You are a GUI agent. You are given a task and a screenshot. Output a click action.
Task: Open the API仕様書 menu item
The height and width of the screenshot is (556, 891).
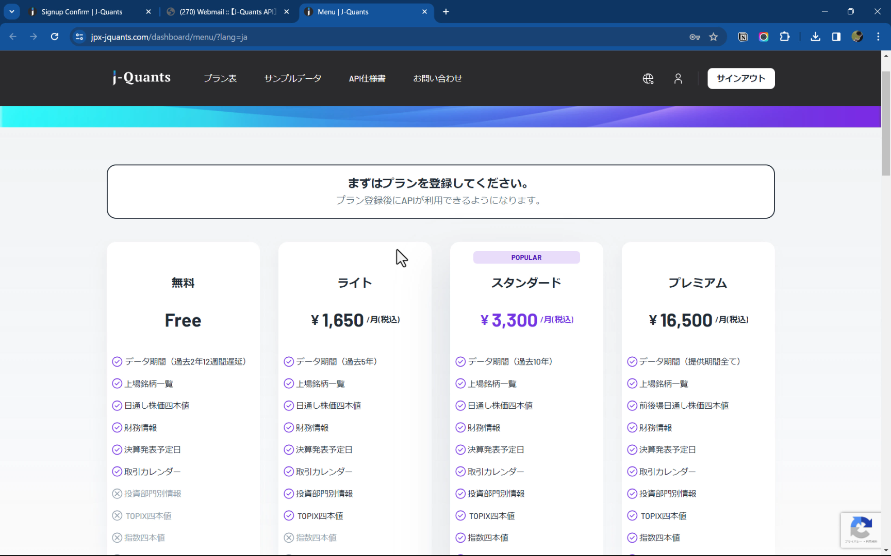click(367, 78)
